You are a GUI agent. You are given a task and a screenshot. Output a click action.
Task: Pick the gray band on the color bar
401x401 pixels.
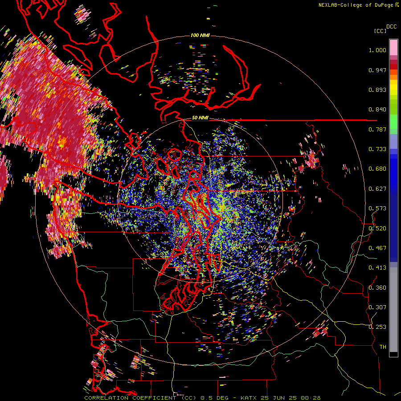point(393,310)
